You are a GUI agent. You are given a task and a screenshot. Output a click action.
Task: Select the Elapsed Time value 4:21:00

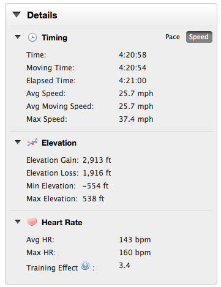point(133,81)
